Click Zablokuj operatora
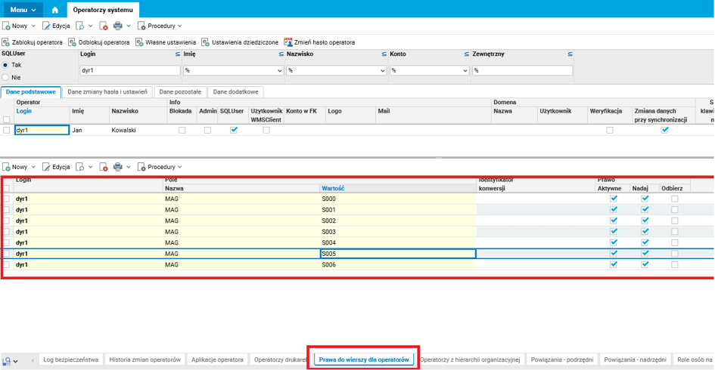Image resolution: width=715 pixels, height=370 pixels. pyautogui.click(x=32, y=42)
